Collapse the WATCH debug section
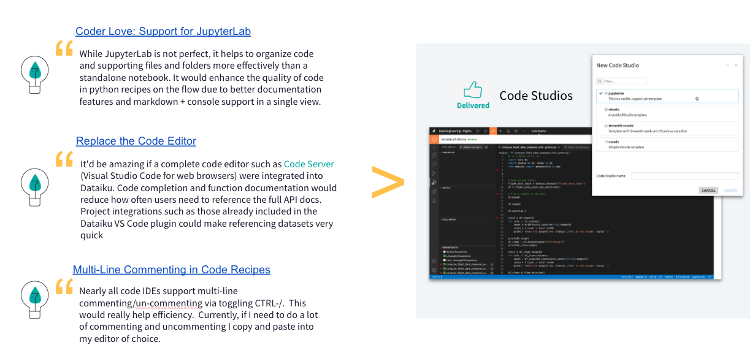The width and height of the screenshot is (755, 364). 446,188
